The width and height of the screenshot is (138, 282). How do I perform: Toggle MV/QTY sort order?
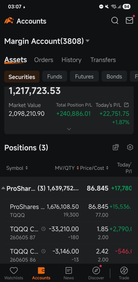[67, 168]
